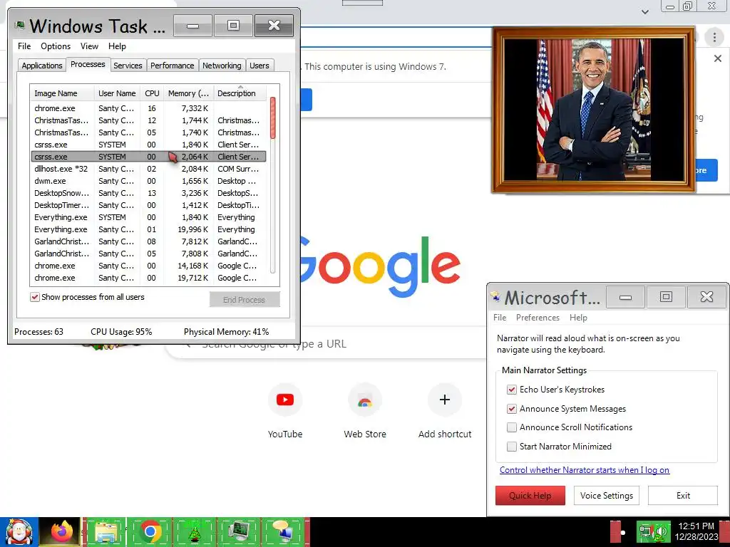Click the network tray icon
The image size is (730, 547).
tap(646, 532)
